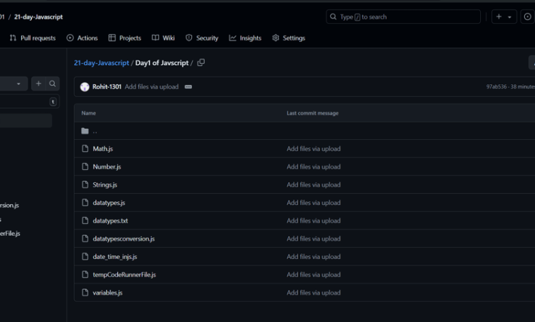Viewport: 535px width, 322px height.
Task: Open the branch selector dropdown in sidebar
Action: 14,84
